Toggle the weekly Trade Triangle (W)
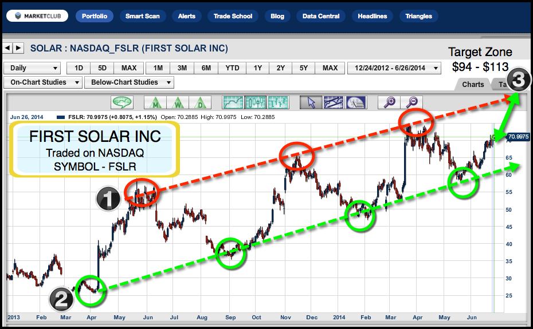Screen dimensions: 533x329 click(x=178, y=102)
